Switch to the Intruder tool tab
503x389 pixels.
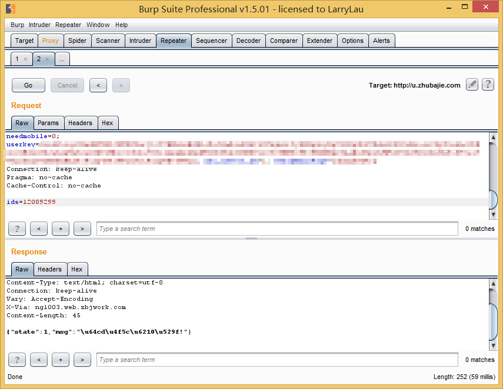tap(140, 41)
